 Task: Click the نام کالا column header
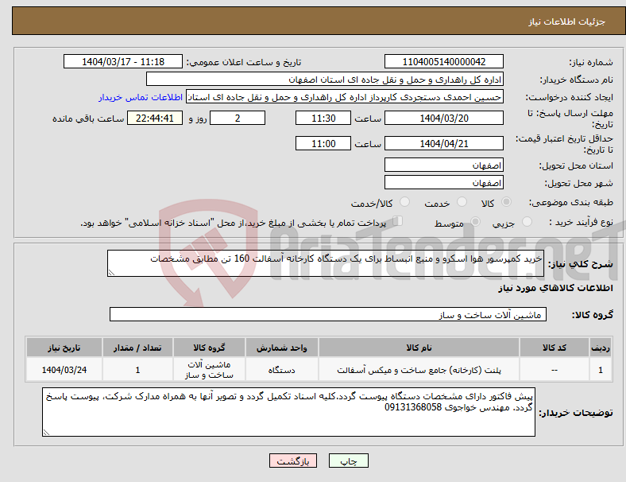coord(419,348)
